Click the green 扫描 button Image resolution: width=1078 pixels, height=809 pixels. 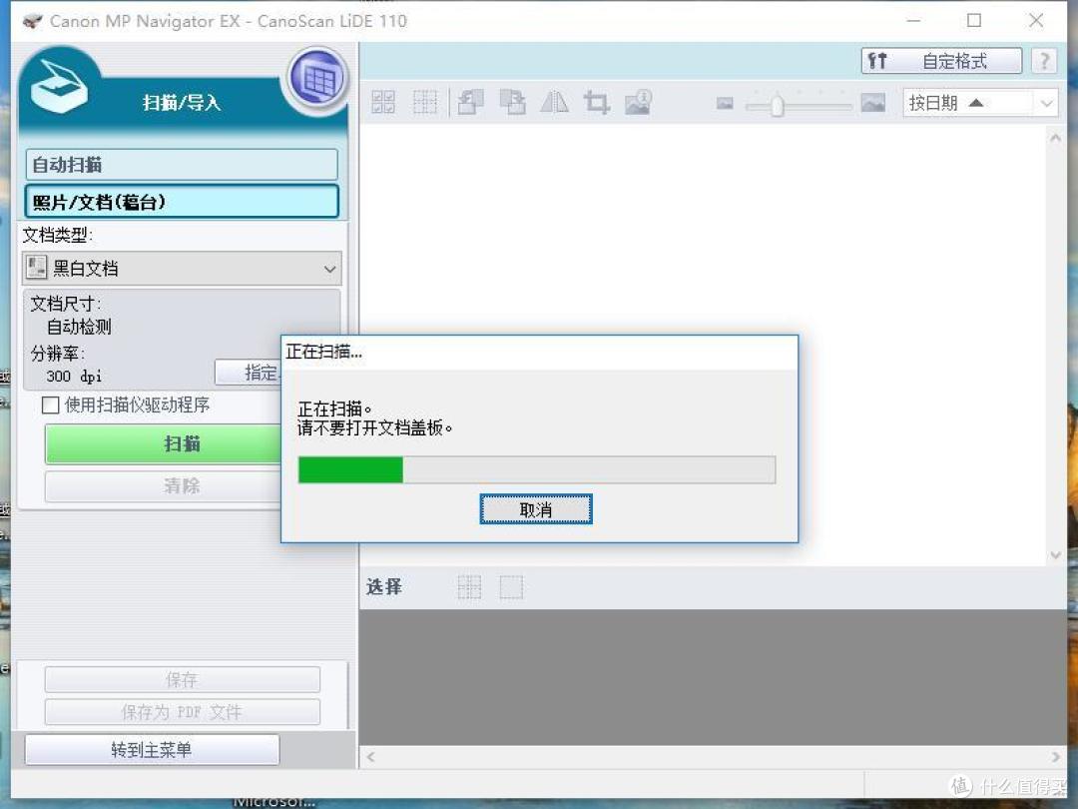164,443
